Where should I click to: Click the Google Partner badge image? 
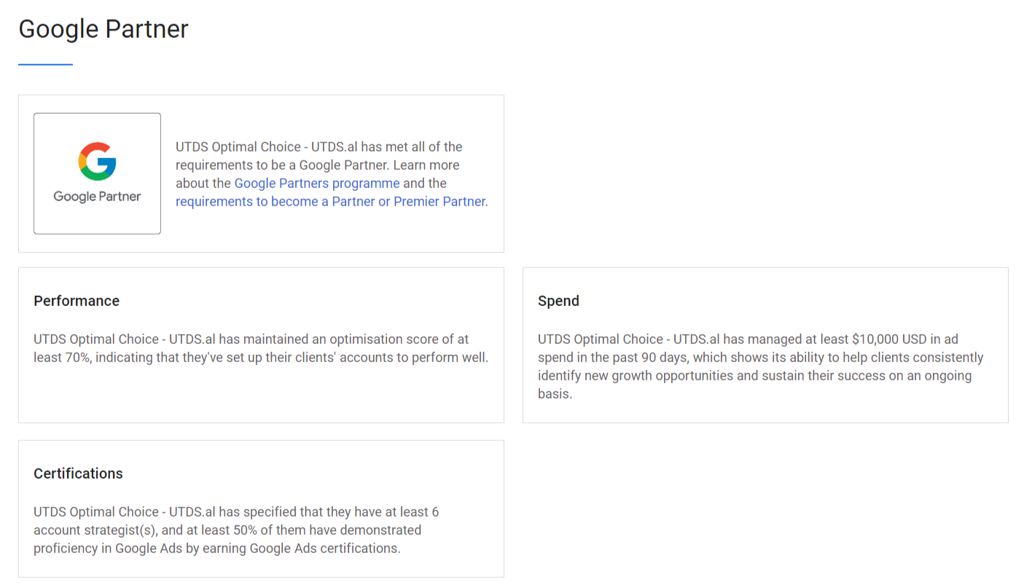tap(97, 173)
